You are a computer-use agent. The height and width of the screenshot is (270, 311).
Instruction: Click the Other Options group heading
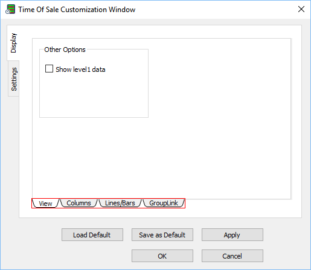click(x=65, y=50)
